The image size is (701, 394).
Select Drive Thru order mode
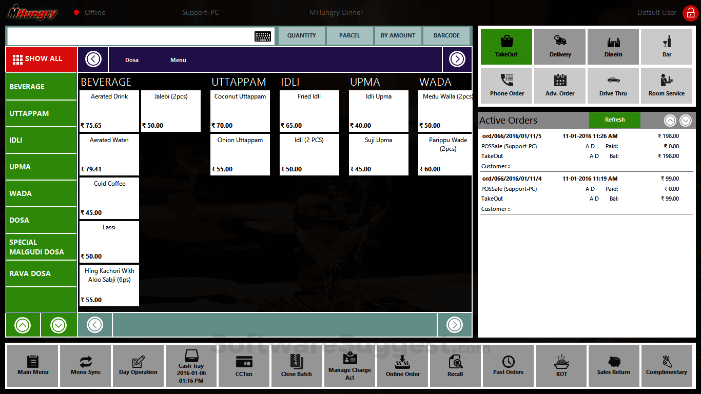[x=613, y=85]
